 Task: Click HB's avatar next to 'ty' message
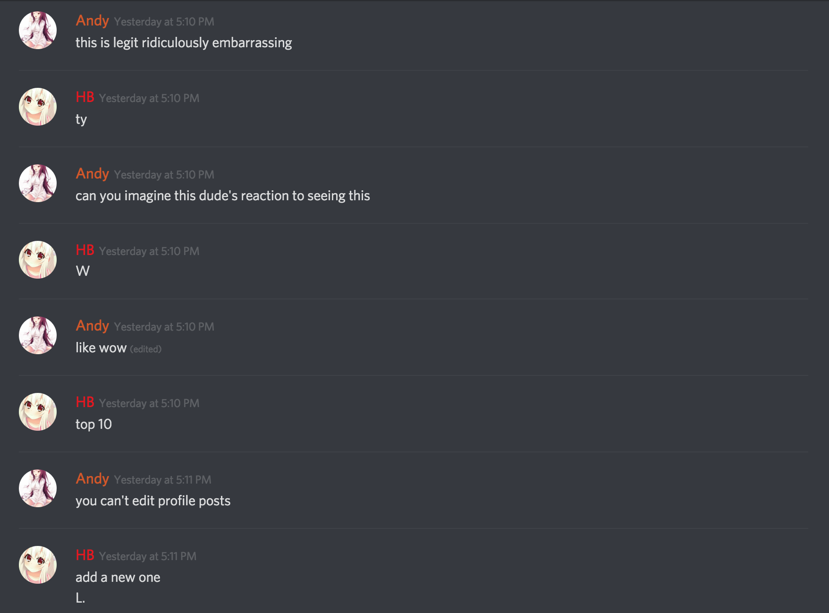pos(38,107)
